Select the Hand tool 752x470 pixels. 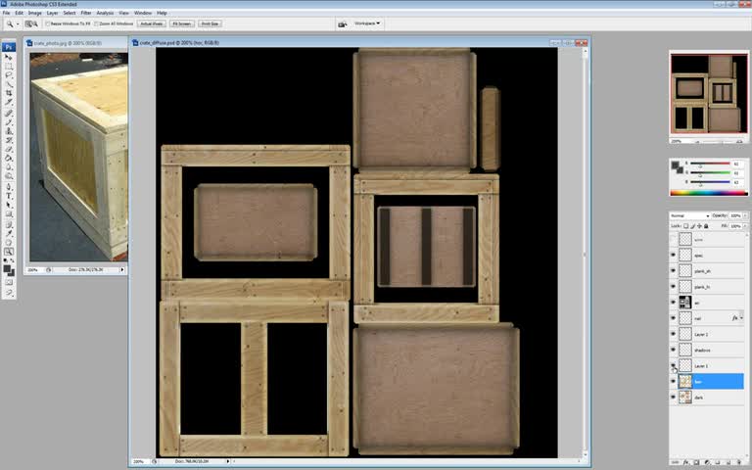9,242
